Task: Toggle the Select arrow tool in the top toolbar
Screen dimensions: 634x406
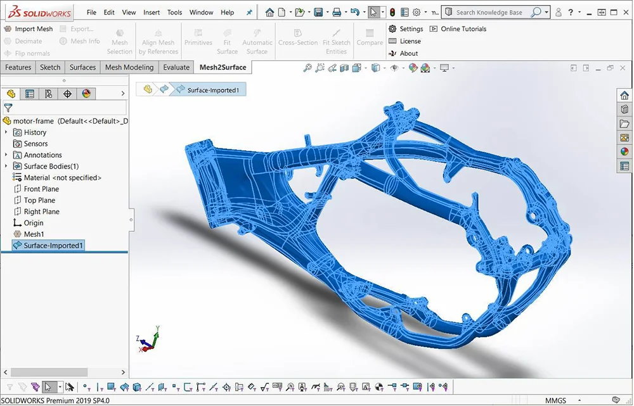Action: click(x=373, y=12)
